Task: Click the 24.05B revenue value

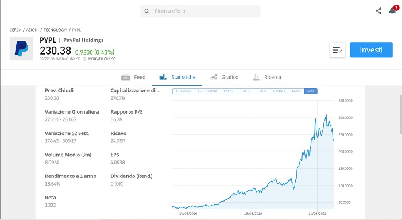Action: click(118, 141)
